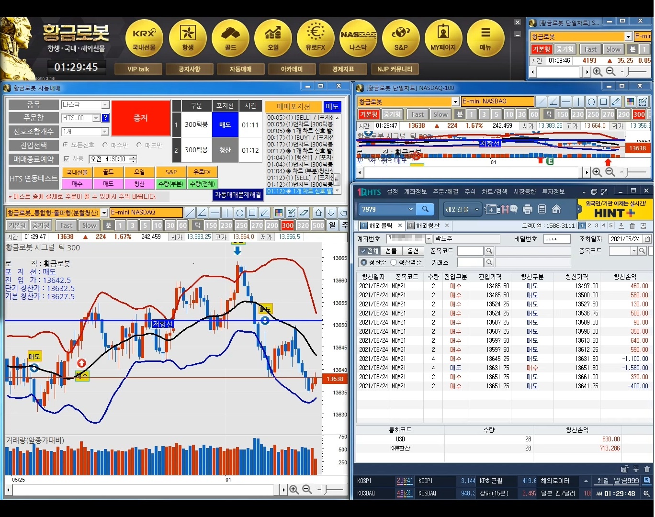Image resolution: width=655 pixels, height=517 pixels.
Task: Open 차트/검색 menu in 1Q HTS
Action: 494,191
